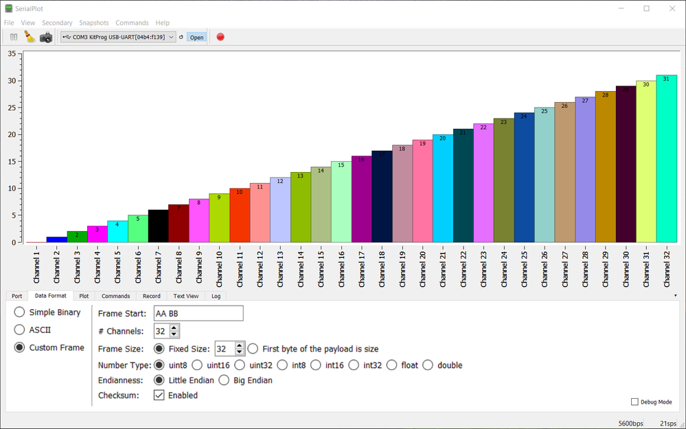The height and width of the screenshot is (429, 686).
Task: Switch to the Plot tab
Action: click(x=83, y=295)
